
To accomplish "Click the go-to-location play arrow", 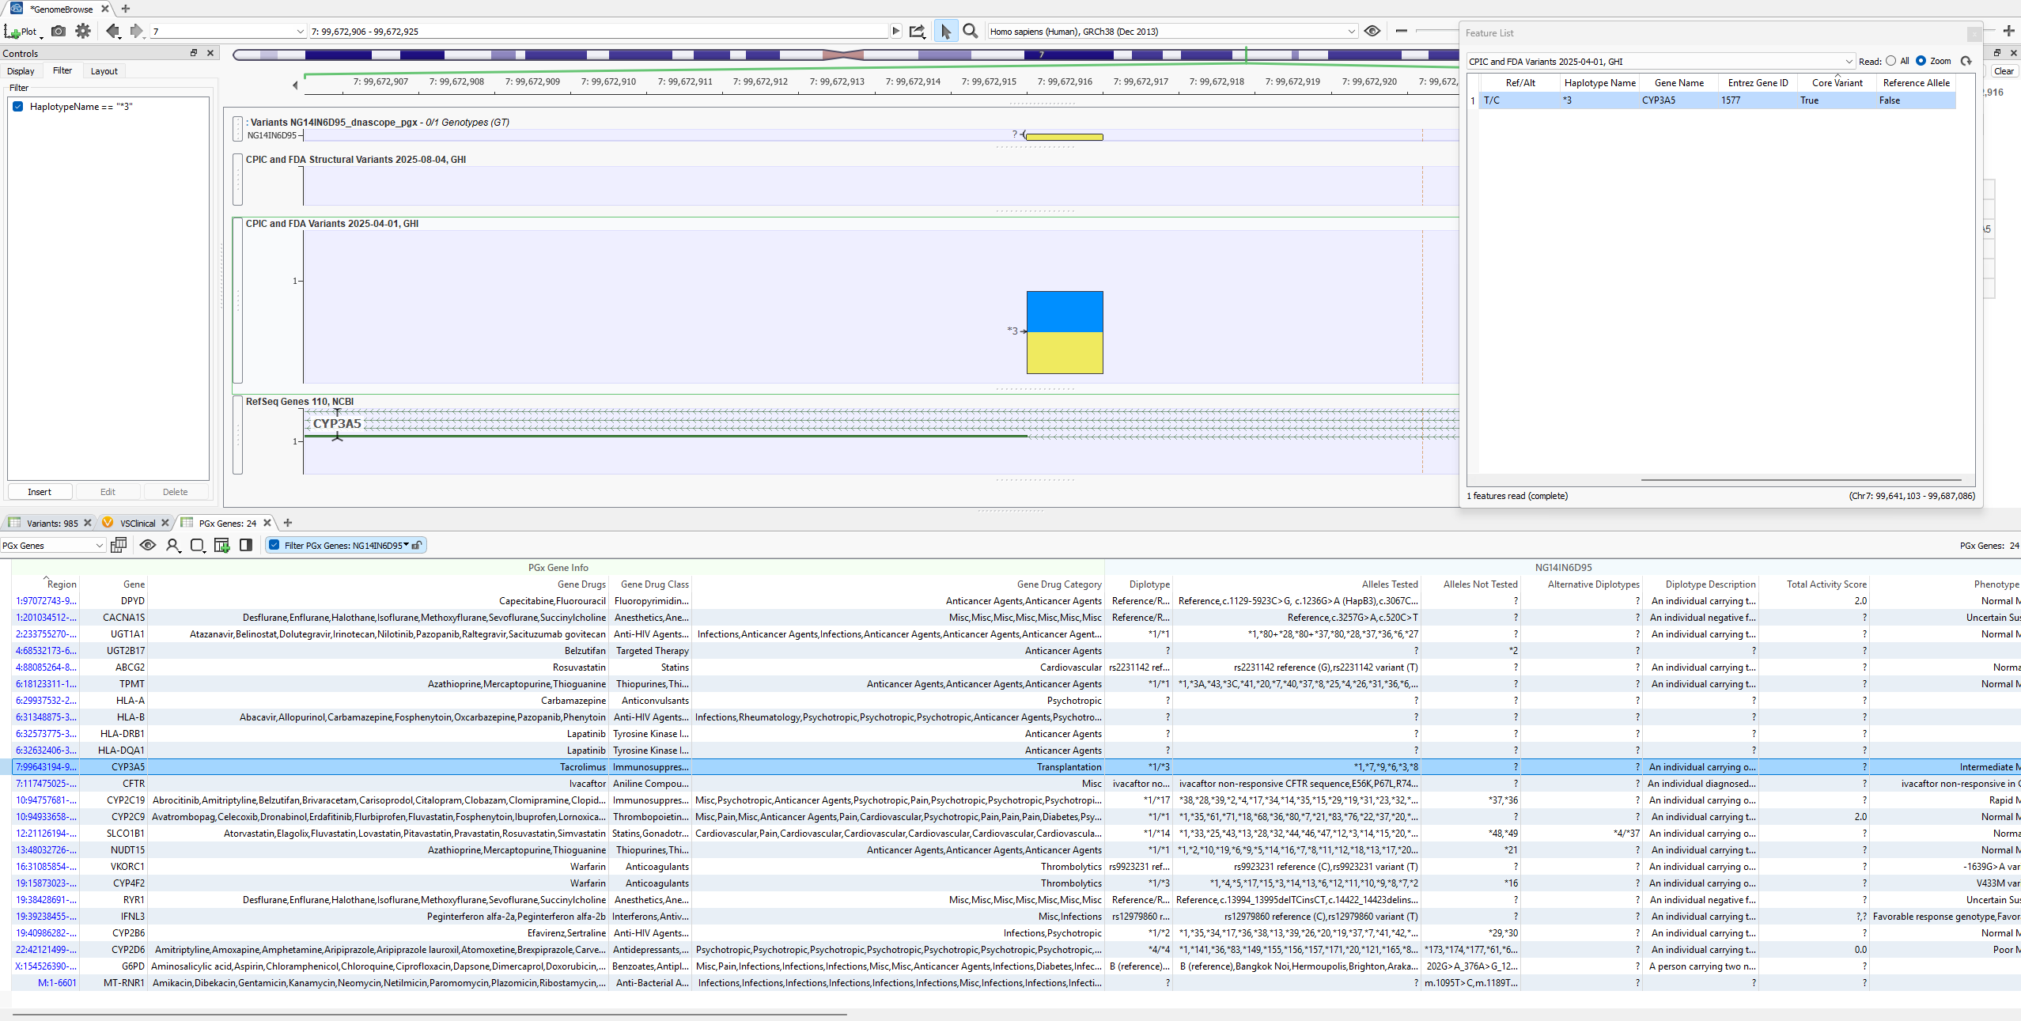I will tap(896, 31).
